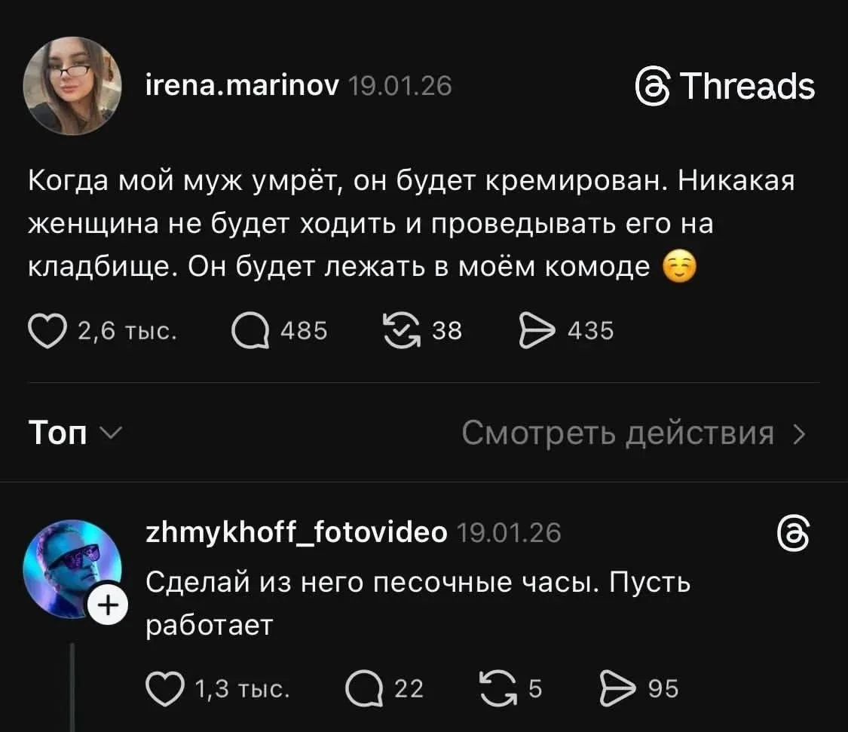Open zhmykhoff_fotovideo profile from username
Image resolution: width=848 pixels, height=732 pixels.
pyautogui.click(x=296, y=532)
